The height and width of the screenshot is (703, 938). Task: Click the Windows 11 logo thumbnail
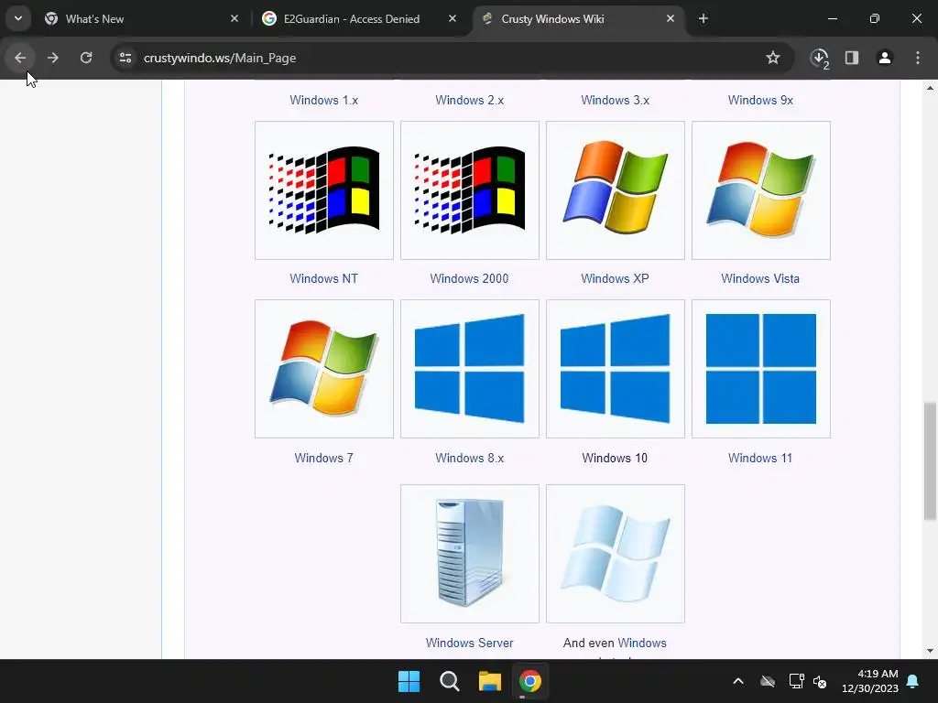761,369
